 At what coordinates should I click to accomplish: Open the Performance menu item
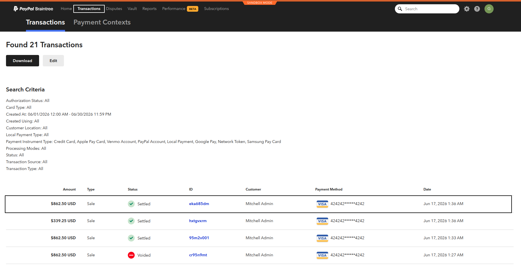174,9
